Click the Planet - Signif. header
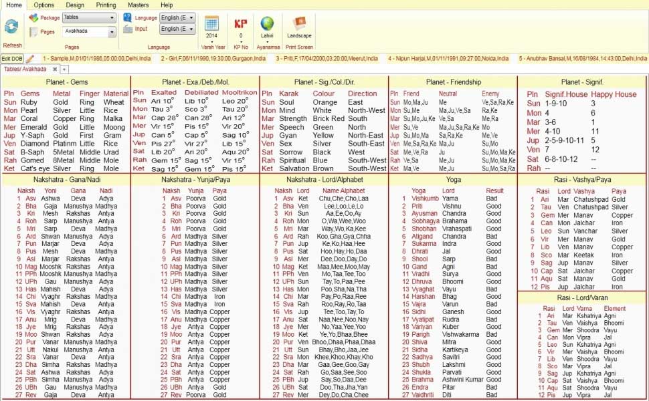649x401 pixels. 582,82
